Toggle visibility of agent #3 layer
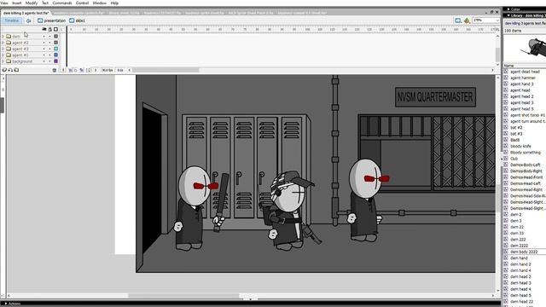The width and height of the screenshot is (546, 307). [44, 49]
